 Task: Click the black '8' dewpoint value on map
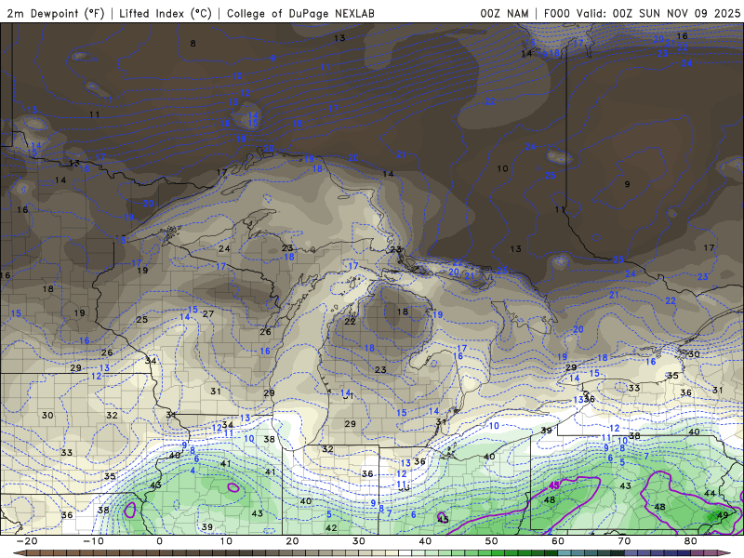click(x=193, y=44)
